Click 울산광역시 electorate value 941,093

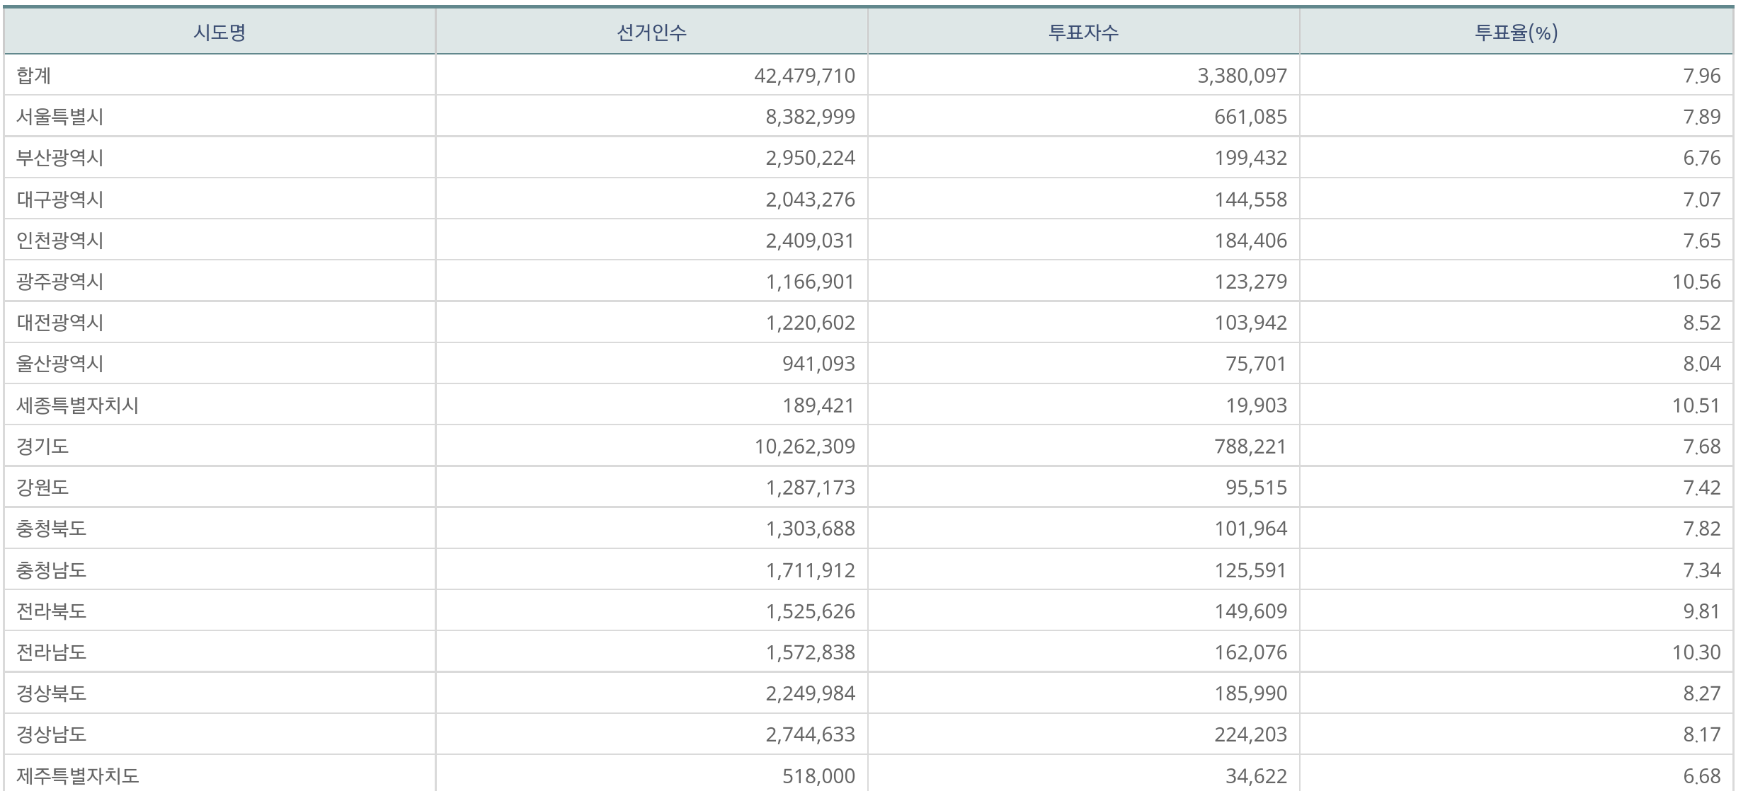818,364
